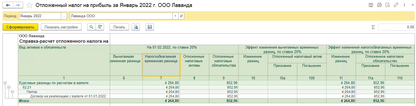Click the organization field Лаванда ООО
This screenshot has height=106, width=416.
coord(121,16)
